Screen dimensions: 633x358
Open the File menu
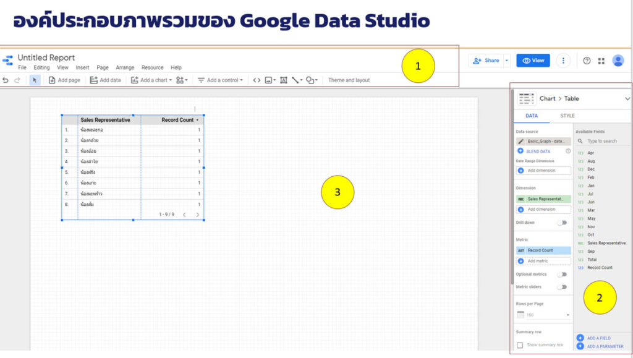click(x=22, y=67)
